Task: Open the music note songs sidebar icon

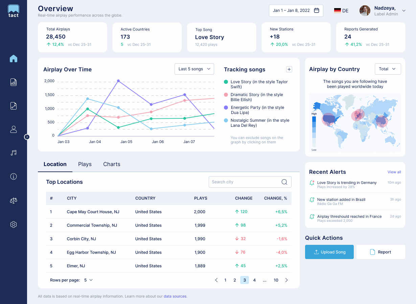Action: [14, 153]
